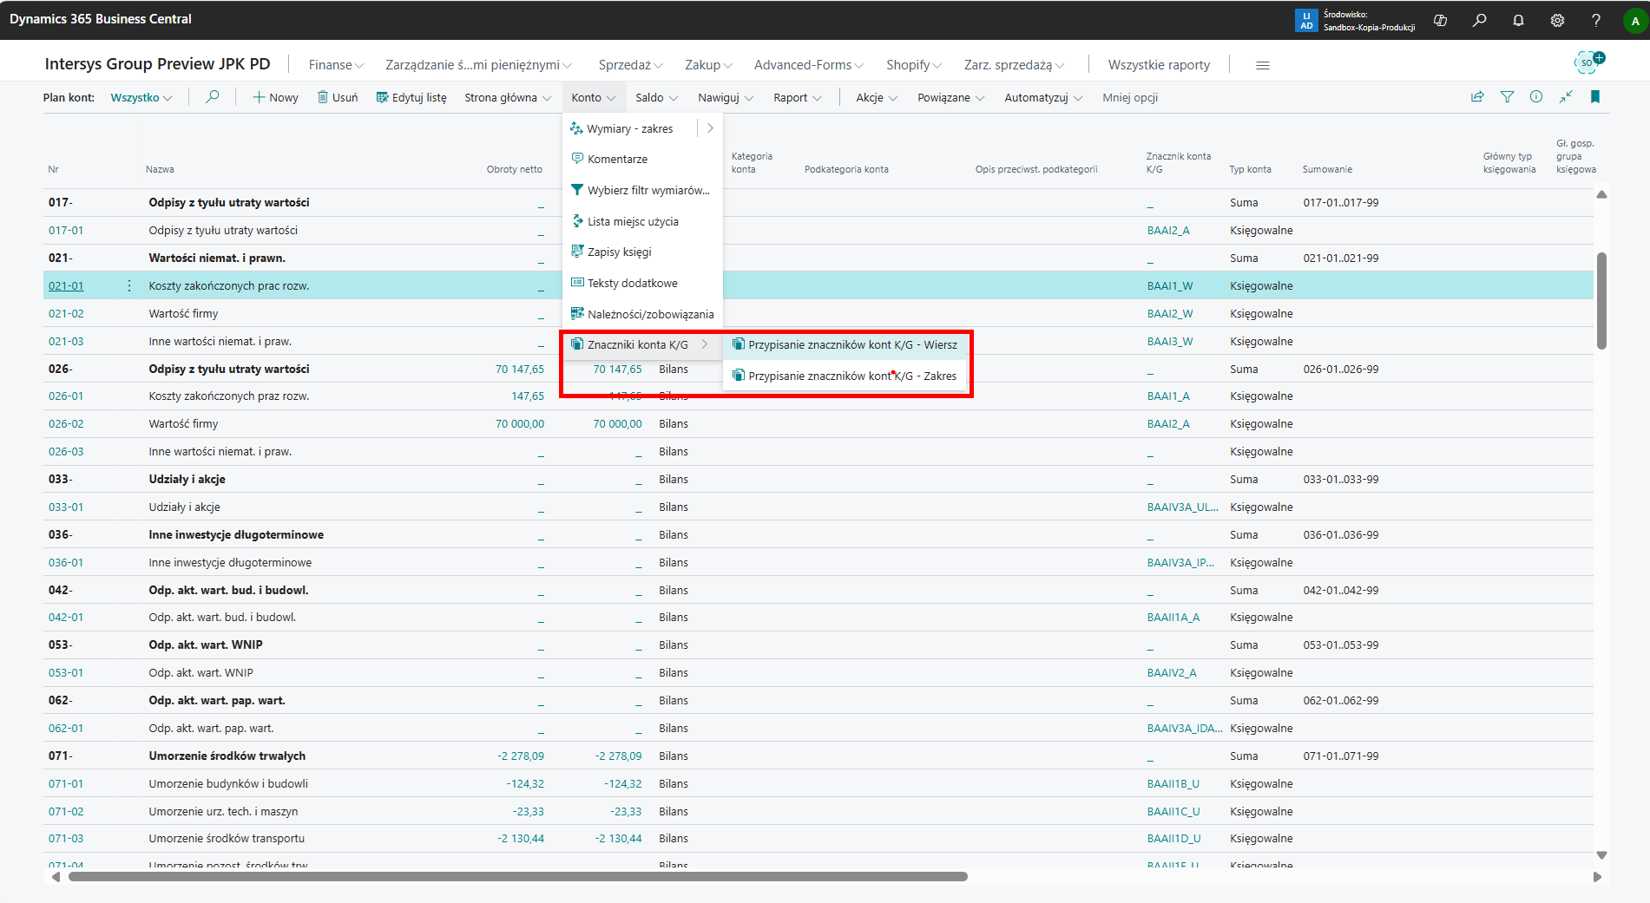This screenshot has height=903, width=1650.
Task: Toggle the filter pane icon
Action: [x=1507, y=97]
